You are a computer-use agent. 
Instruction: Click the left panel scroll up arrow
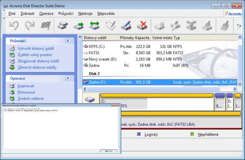click(80, 37)
